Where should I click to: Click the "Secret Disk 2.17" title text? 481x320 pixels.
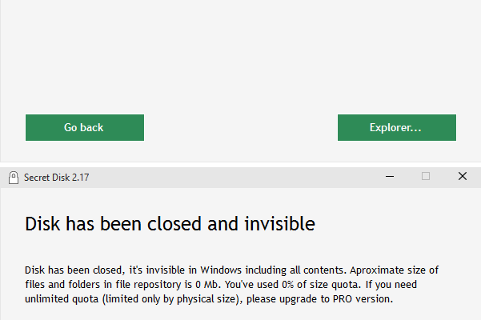pyautogui.click(x=56, y=178)
